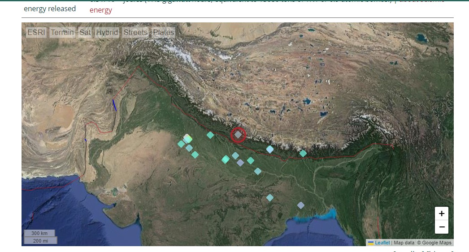Click the 300 km scale bar
This screenshot has height=252, width=469.
[x=39, y=233]
